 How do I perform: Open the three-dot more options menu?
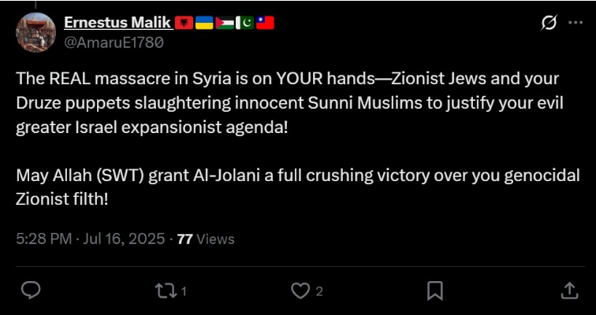pyautogui.click(x=576, y=23)
